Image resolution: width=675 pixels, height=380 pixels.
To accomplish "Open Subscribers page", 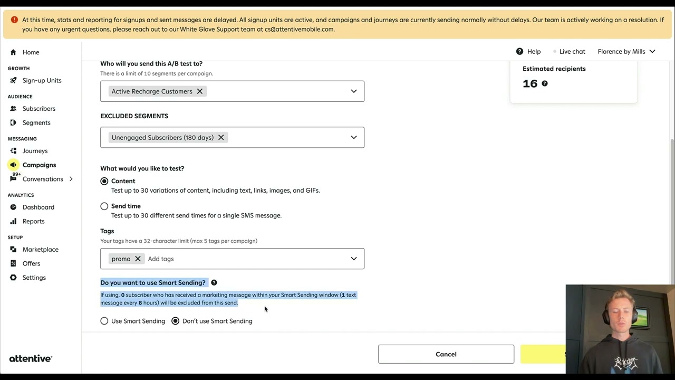I will click(39, 109).
